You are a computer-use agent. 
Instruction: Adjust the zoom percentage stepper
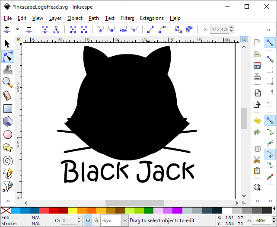274,221
